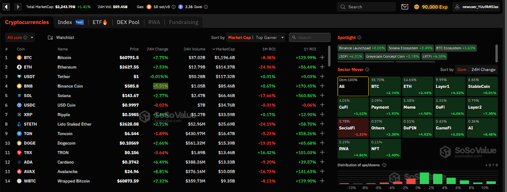Open the Top Gainer sort dropdown arrow

coord(282,37)
